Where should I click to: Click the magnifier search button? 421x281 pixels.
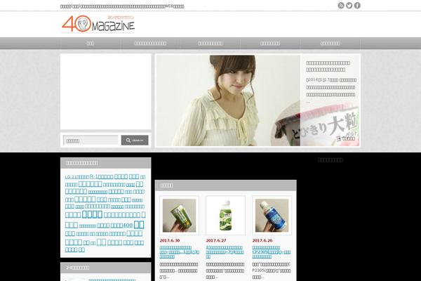[135, 140]
